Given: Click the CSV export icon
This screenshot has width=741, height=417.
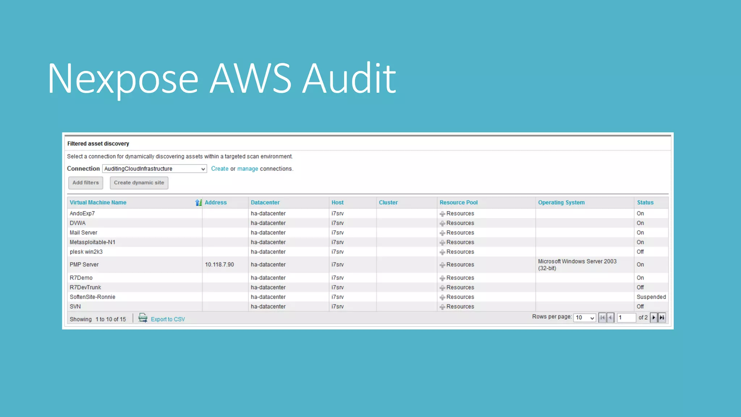Looking at the screenshot, I should (x=143, y=318).
